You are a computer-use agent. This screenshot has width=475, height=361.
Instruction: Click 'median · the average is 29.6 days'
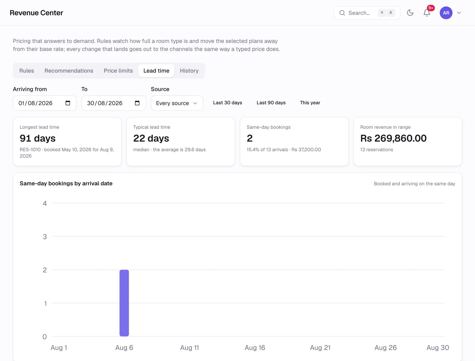point(169,150)
